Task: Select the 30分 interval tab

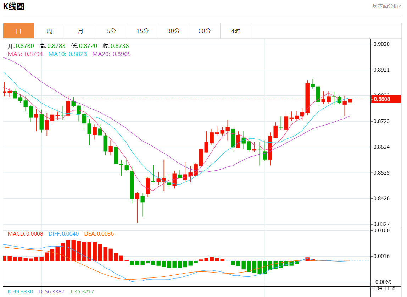Action: (174, 31)
